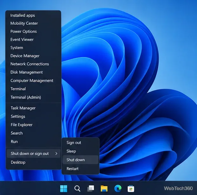The height and width of the screenshot is (195, 197).
Task: Open Event Viewer
Action: pyautogui.click(x=33, y=39)
